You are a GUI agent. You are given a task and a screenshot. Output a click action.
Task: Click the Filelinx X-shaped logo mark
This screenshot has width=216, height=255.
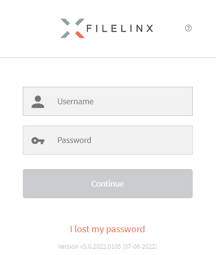pos(72,28)
